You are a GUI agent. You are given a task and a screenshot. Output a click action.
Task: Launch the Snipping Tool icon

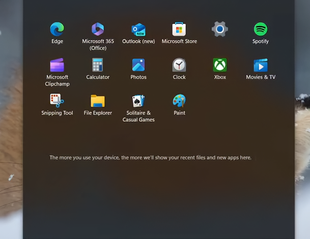(x=57, y=101)
